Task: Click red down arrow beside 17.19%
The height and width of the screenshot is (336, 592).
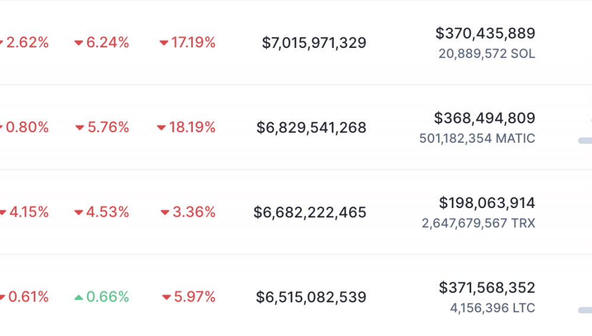Action: (x=164, y=43)
